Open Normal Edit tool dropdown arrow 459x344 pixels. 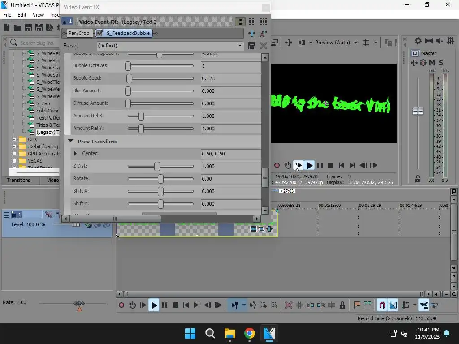244,305
